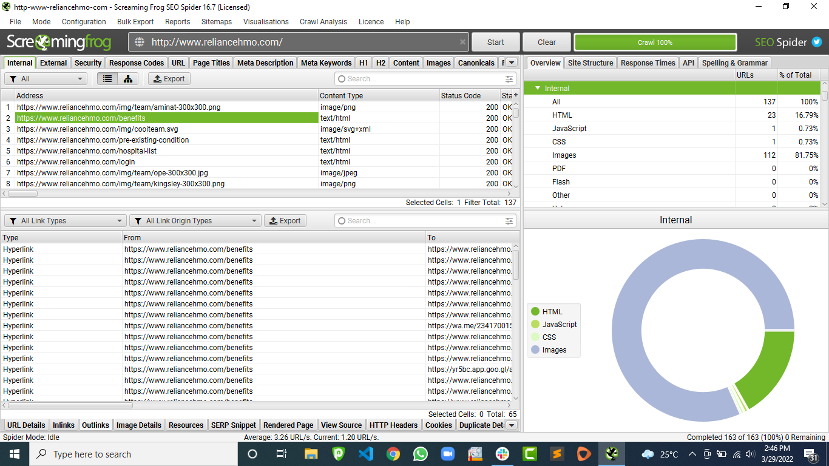829x466 pixels.
Task: Open the Sitemaps menu
Action: pos(217,21)
